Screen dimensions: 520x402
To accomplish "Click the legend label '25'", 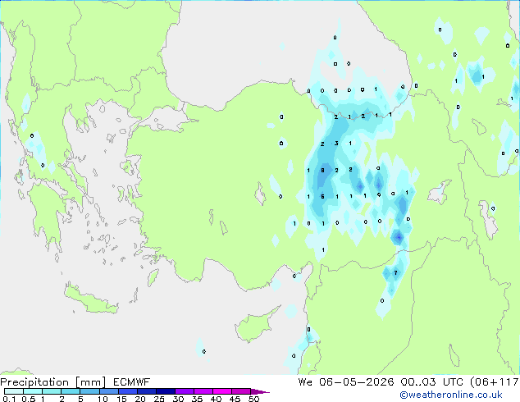I will (159, 399).
